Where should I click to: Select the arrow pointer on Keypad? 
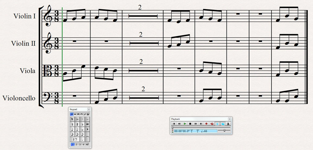pyautogui.click(x=72, y=119)
